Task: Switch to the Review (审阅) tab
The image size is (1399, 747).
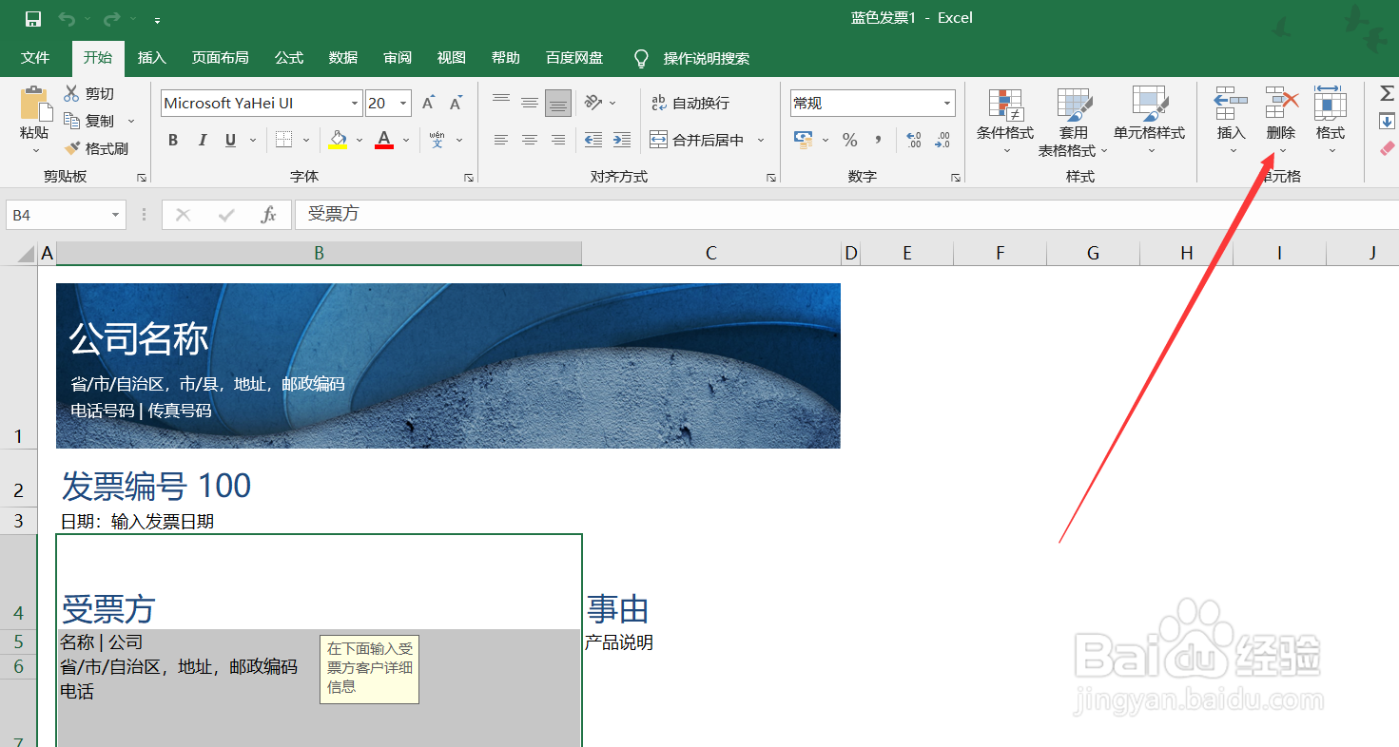Action: click(x=398, y=58)
